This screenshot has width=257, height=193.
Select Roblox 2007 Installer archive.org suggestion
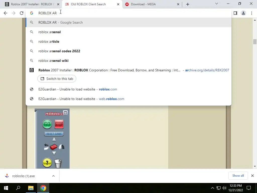click(x=128, y=70)
